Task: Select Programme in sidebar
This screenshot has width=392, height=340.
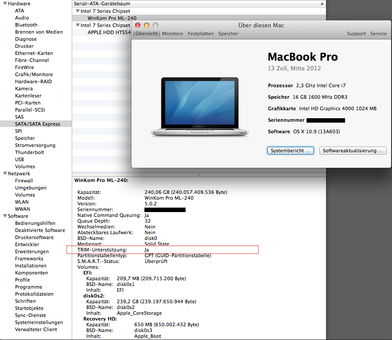Action: 28,287
